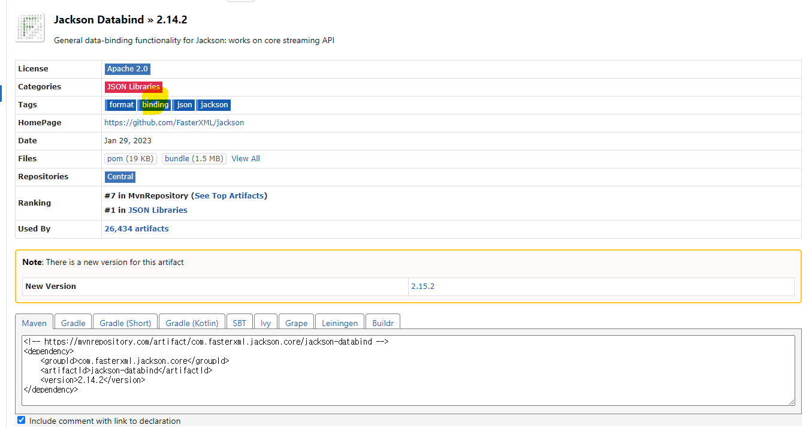Click the Jan 29, 2023 date value
This screenshot has height=428, width=803.
tap(128, 141)
